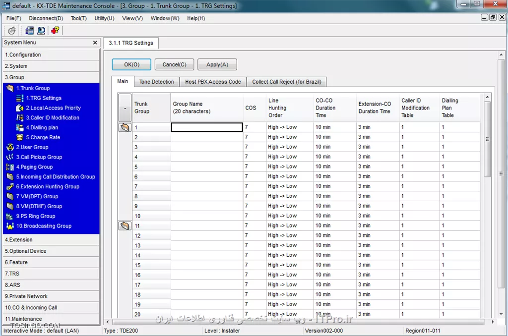Click the Trunk Group hand icon in System Menu
This screenshot has height=336, width=508.
(x=10, y=88)
